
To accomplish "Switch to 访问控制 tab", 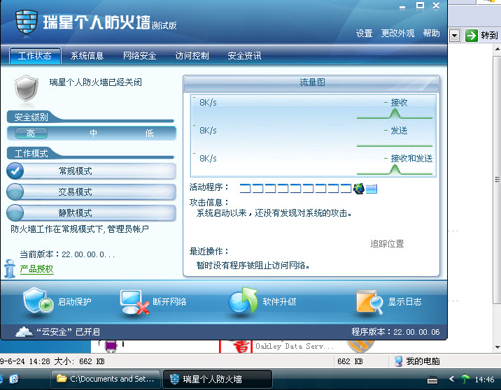I will point(192,56).
